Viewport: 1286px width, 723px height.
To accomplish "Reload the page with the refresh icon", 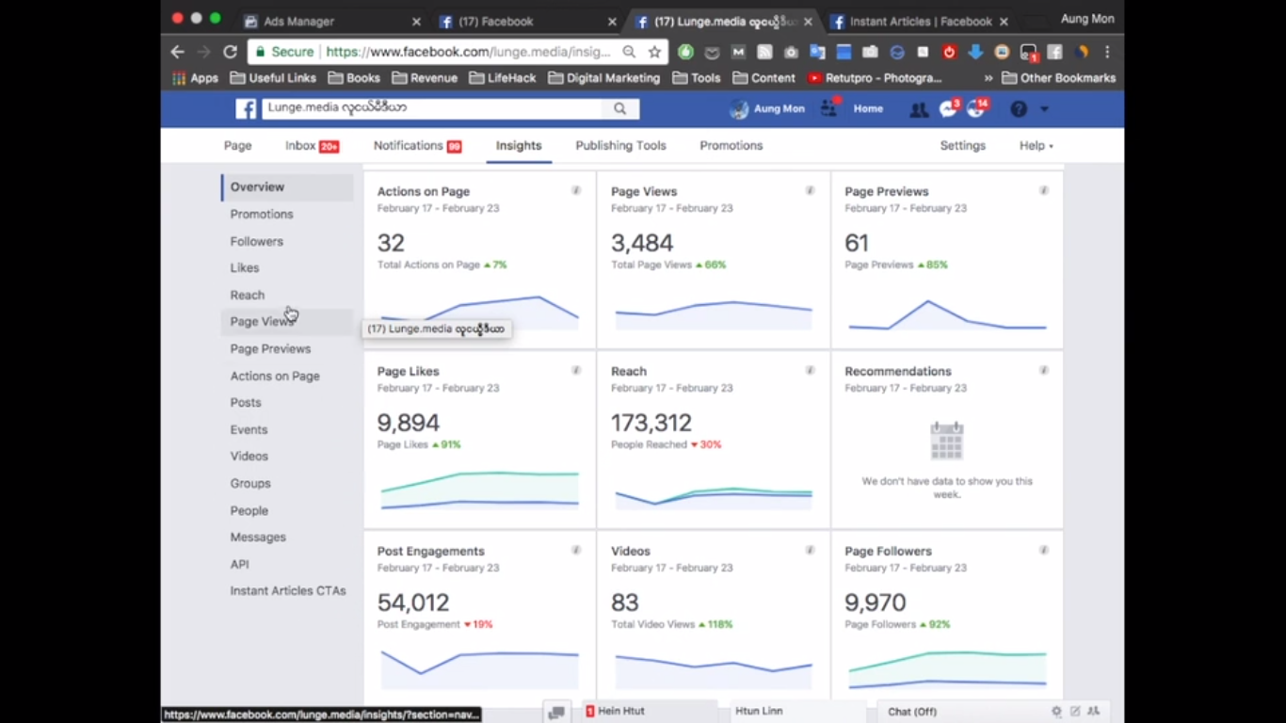I will 230,52.
